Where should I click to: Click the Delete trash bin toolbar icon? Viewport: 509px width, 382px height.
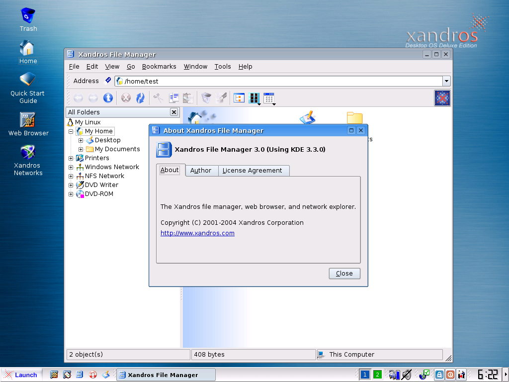[206, 98]
